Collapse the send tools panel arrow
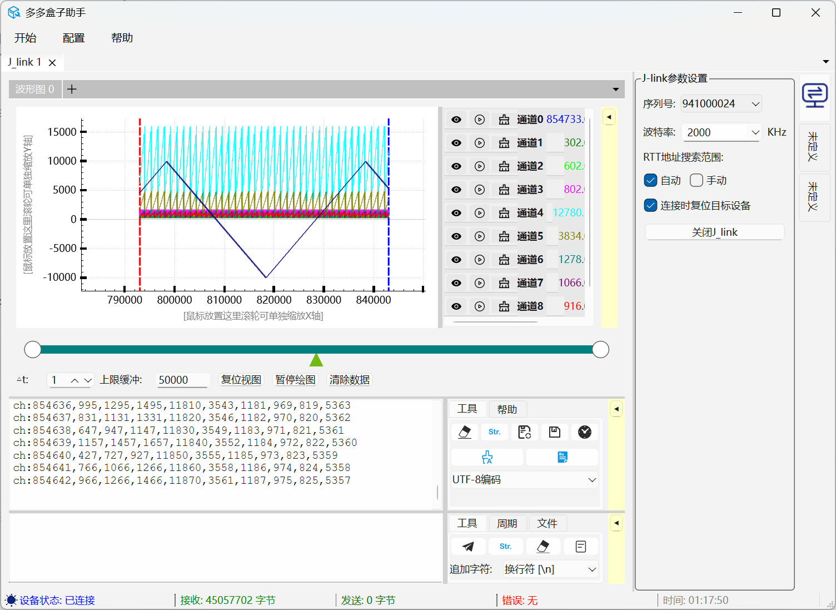 pos(616,523)
